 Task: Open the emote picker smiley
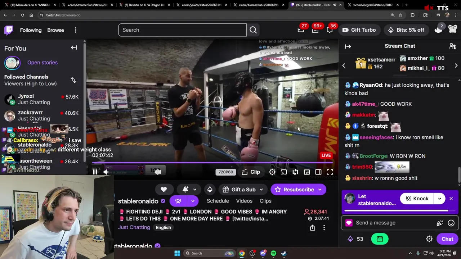point(451,223)
